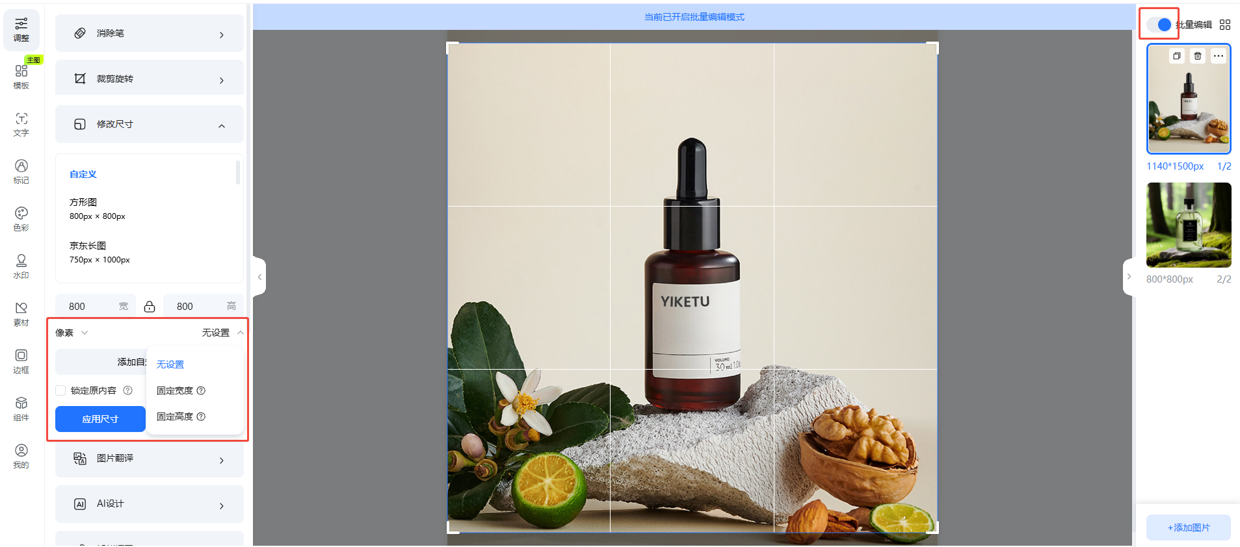Image resolution: width=1240 pixels, height=547 pixels.
Task: Select the serum bottle thumbnail 1/2
Action: (x=1189, y=99)
